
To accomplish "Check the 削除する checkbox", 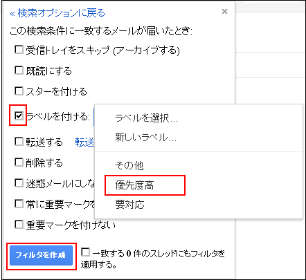I will point(19,162).
